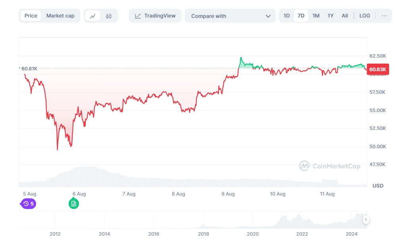Select the 1D time range

[x=286, y=16]
